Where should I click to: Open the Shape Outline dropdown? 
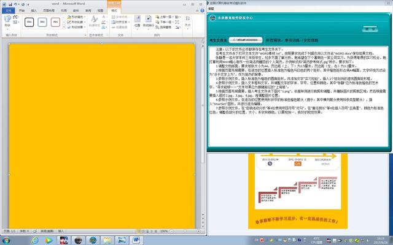tap(76, 22)
